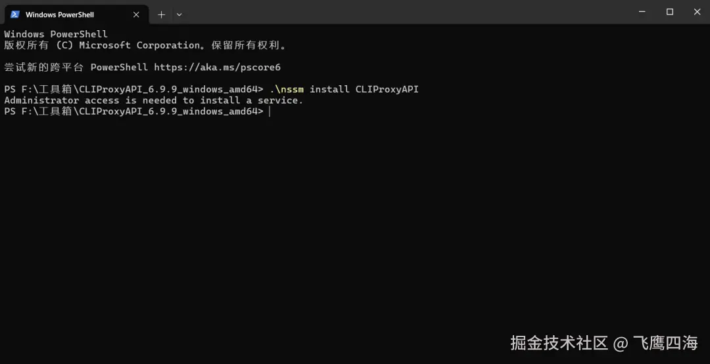Click the word install in the command
710x364 pixels.
pyautogui.click(x=329, y=89)
